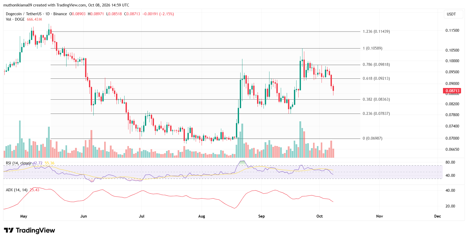Click the Fibonacci label 1 (0.10589)
Screen dimensions: 468x240
pos(373,48)
